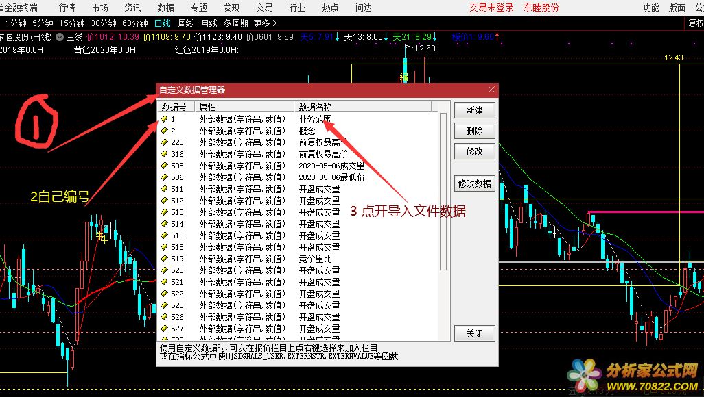This screenshot has width=704, height=397.
Task: Click pencil icon of data row 525
Action: pyautogui.click(x=164, y=305)
